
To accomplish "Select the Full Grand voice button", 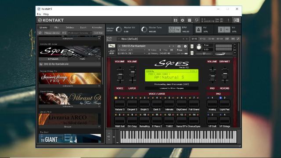I will pyautogui.click(x=194, y=104).
